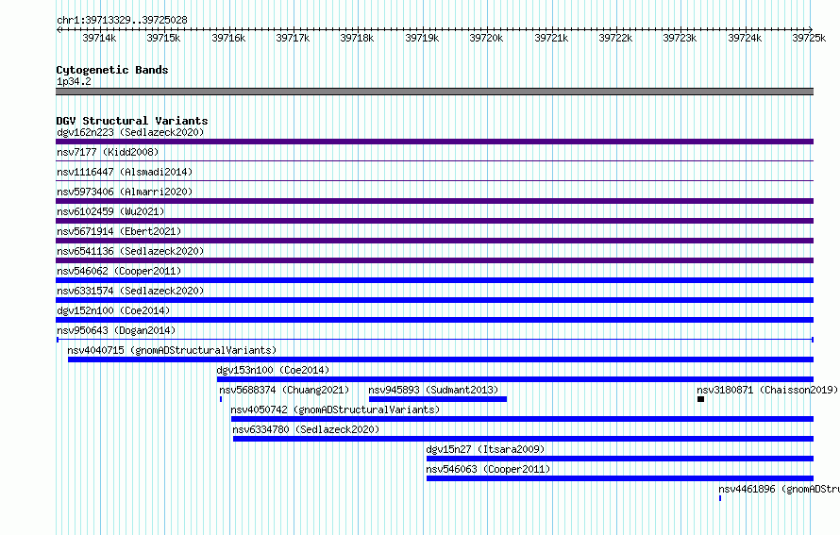The image size is (840, 535).
Task: Click the 39725k ruler tick label
Action: click(x=809, y=38)
